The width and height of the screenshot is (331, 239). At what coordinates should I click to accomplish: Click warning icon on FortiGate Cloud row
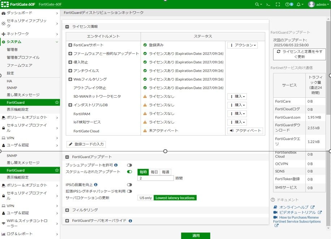point(145,131)
